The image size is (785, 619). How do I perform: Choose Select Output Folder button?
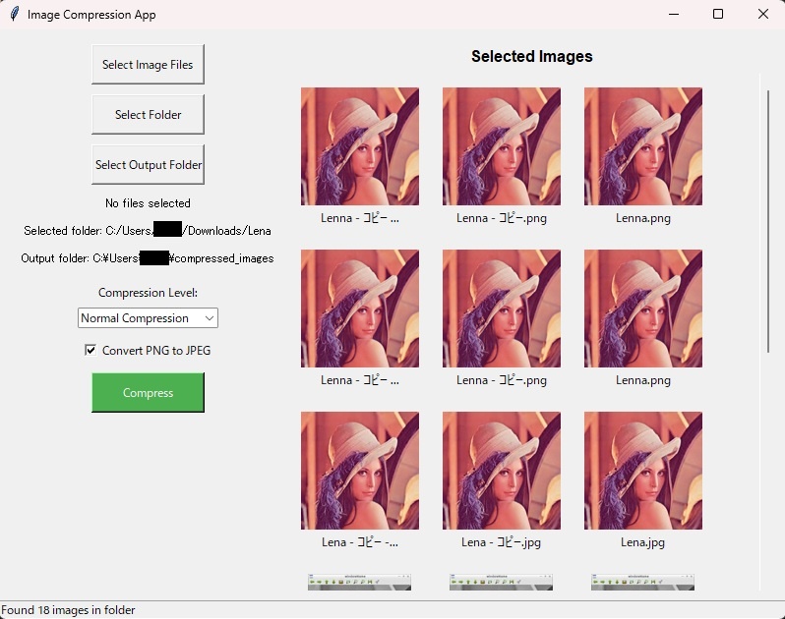(x=148, y=164)
